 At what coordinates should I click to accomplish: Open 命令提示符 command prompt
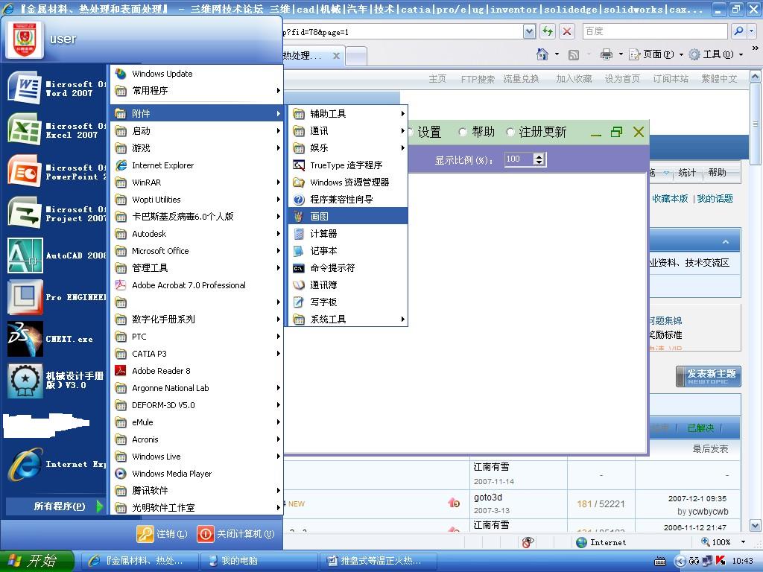348,267
